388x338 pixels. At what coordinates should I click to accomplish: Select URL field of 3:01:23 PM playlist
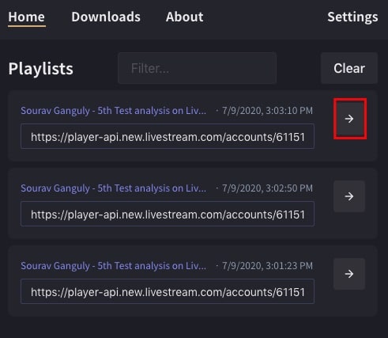pyautogui.click(x=168, y=291)
